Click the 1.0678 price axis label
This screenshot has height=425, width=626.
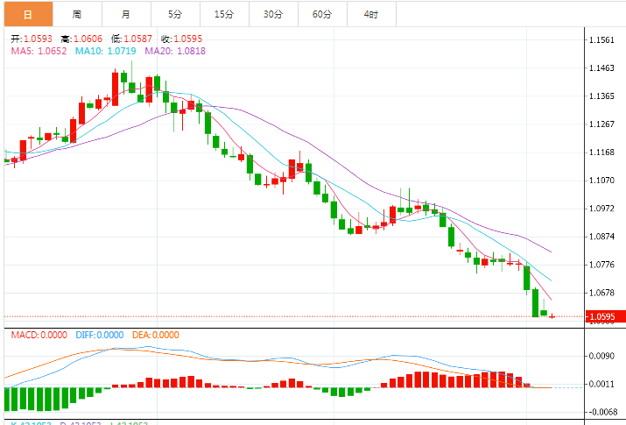point(602,293)
